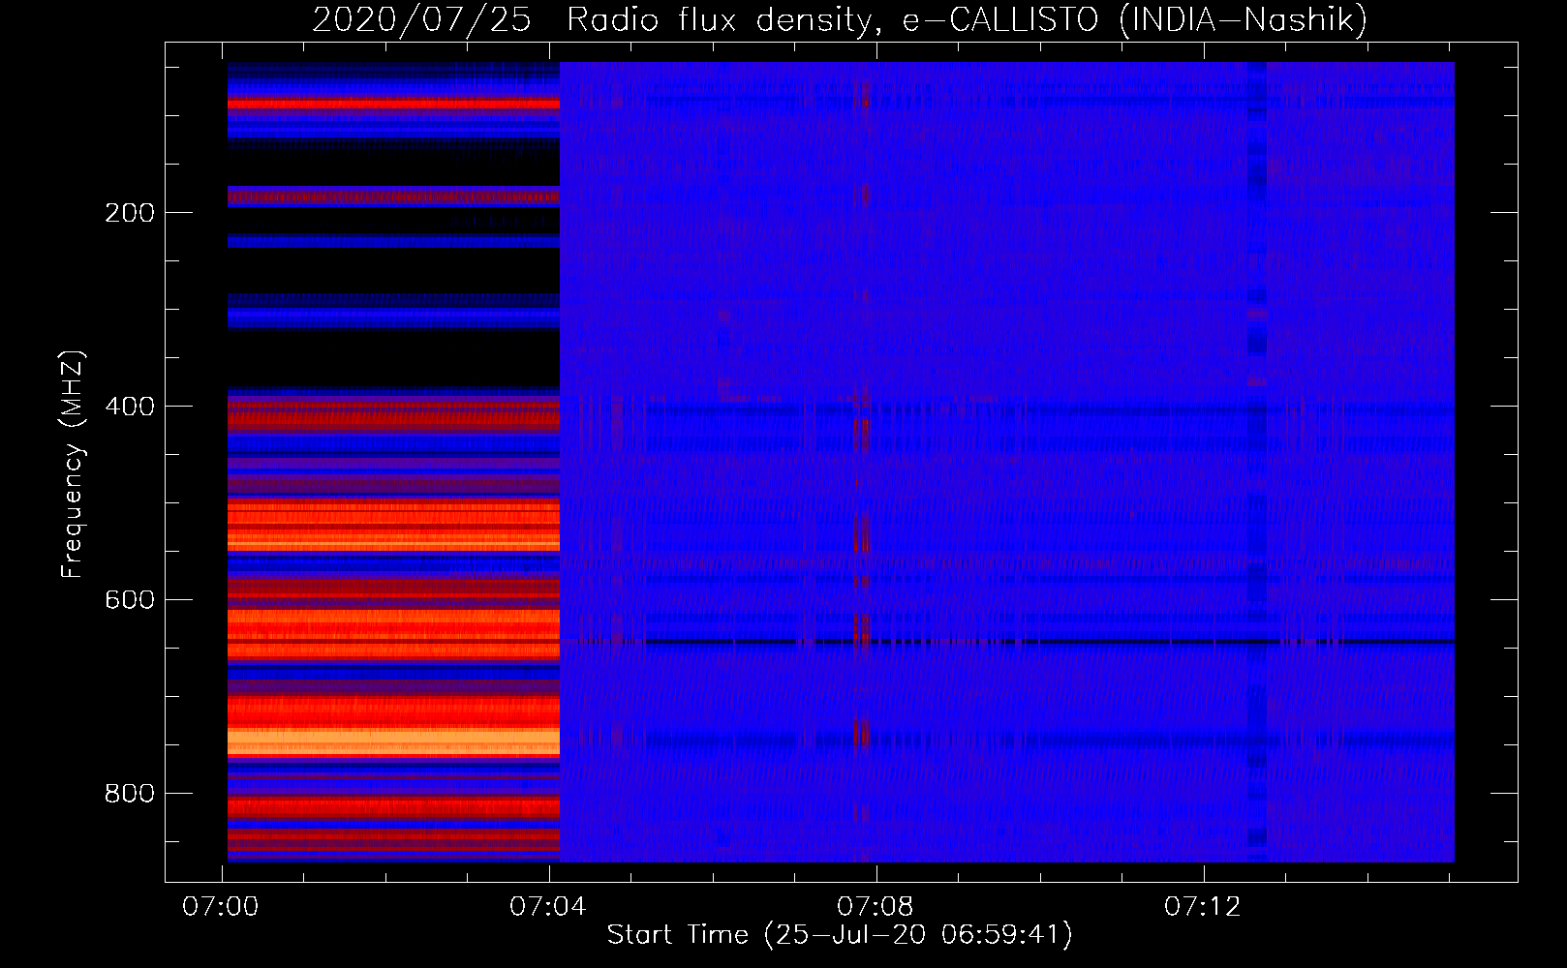Click the 200 frequency tick label

130,213
